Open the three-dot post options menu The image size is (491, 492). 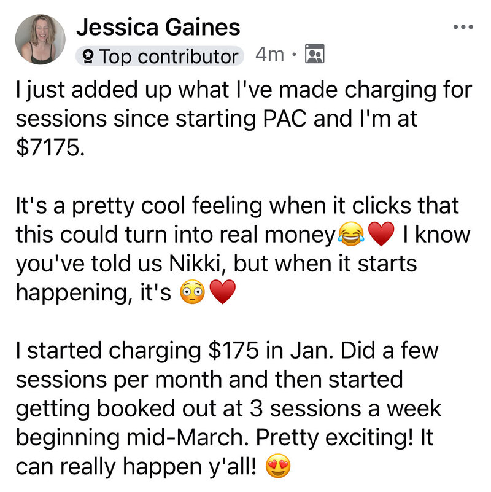[463, 27]
